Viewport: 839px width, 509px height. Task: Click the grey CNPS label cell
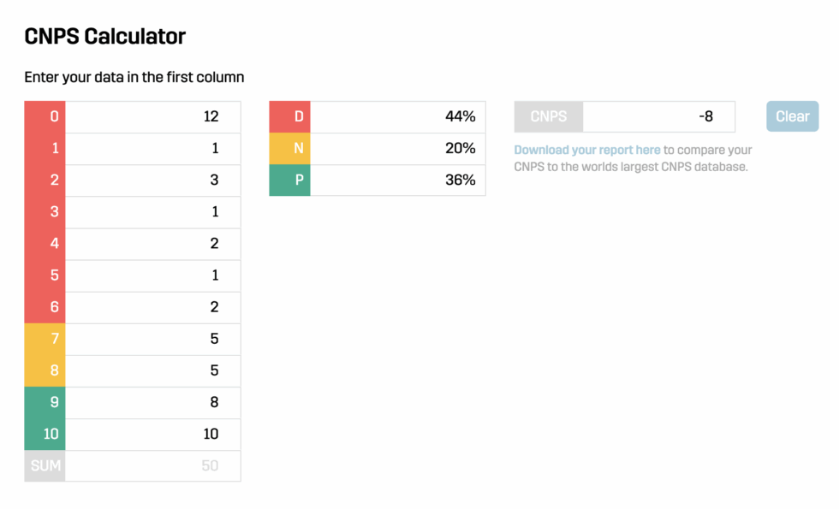pos(548,116)
